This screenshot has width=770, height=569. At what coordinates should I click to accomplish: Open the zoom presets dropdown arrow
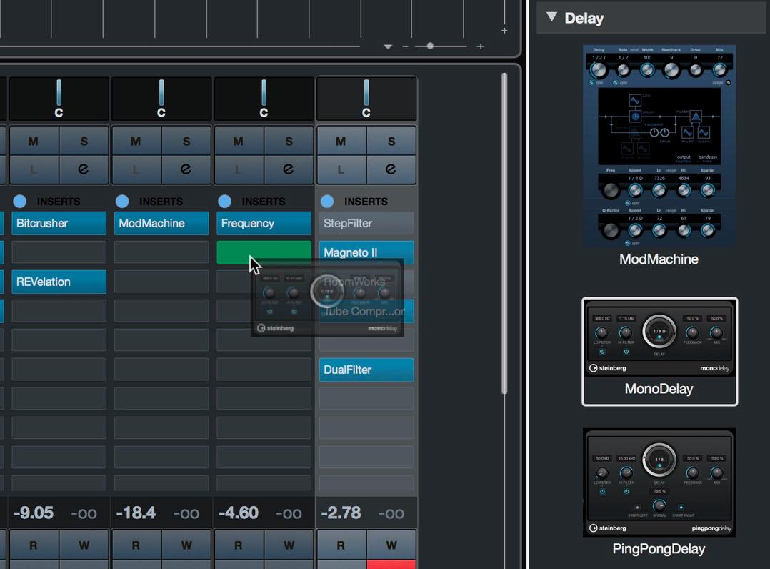(x=388, y=46)
